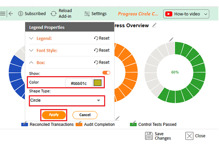Open the hamburger menu
This screenshot has height=148, width=219.
coord(3,14)
